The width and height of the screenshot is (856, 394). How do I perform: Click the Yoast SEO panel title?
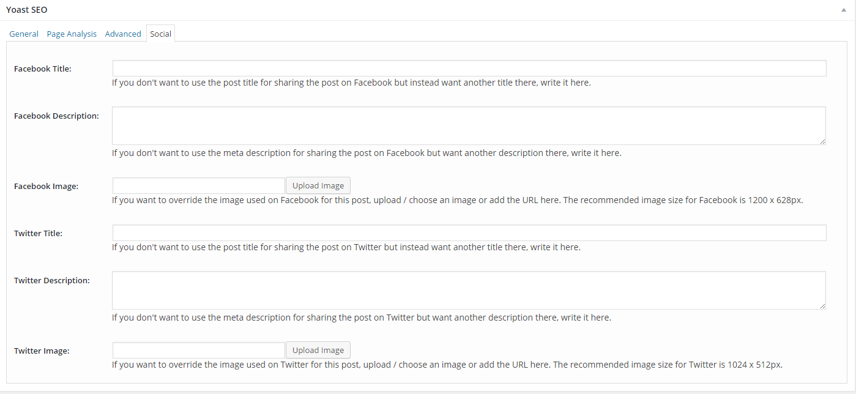pos(26,9)
